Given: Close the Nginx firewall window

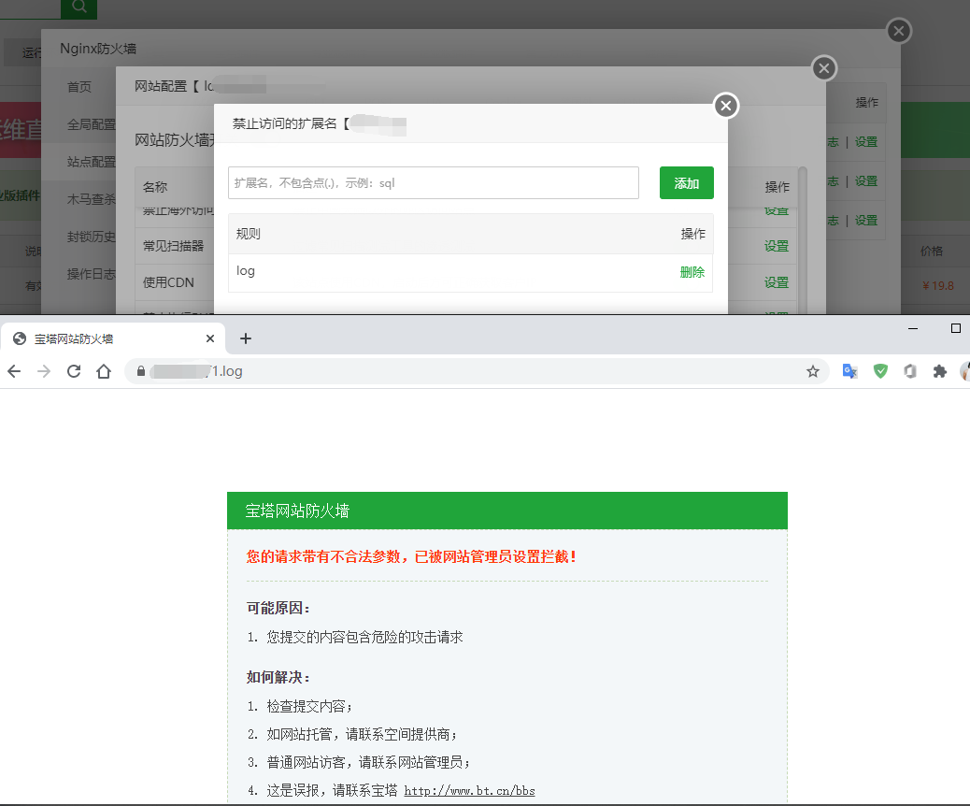Looking at the screenshot, I should pyautogui.click(x=899, y=31).
